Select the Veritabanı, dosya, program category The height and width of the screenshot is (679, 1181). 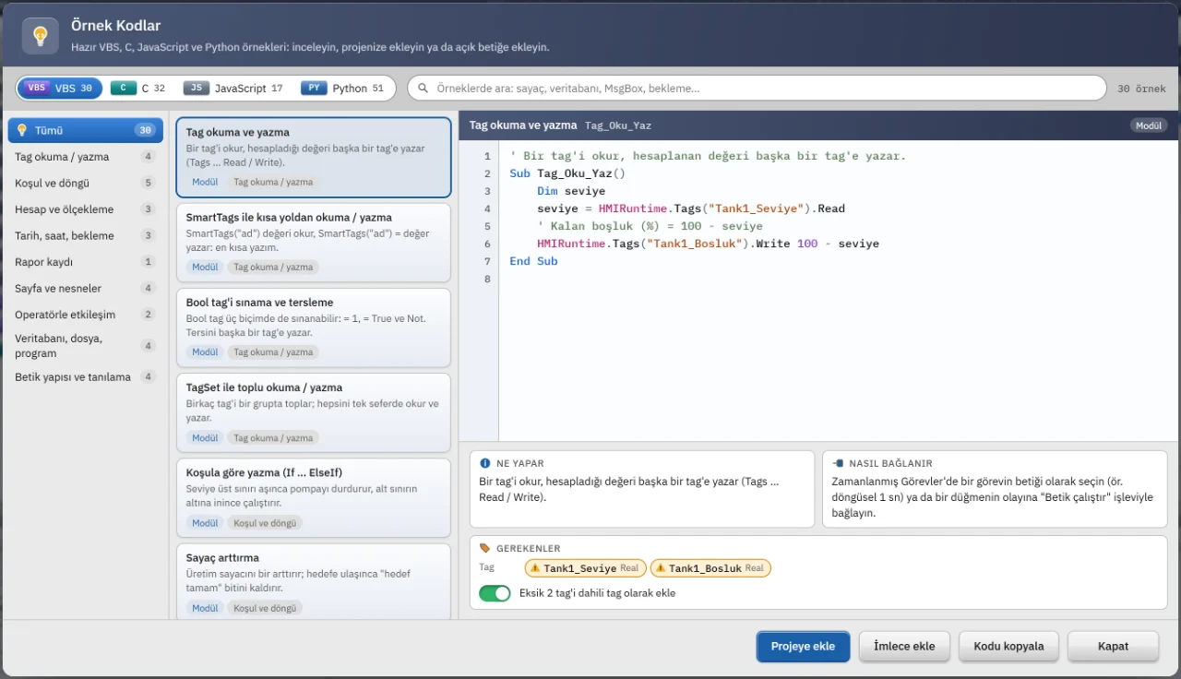tap(86, 346)
